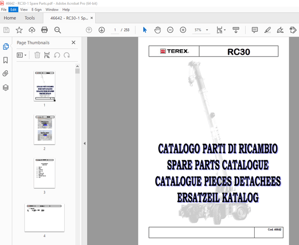Go to next page arrow
The width and height of the screenshot is (299, 245).
tap(102, 30)
